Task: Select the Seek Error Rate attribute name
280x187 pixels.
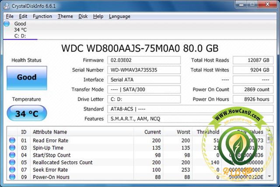Action: (50, 170)
